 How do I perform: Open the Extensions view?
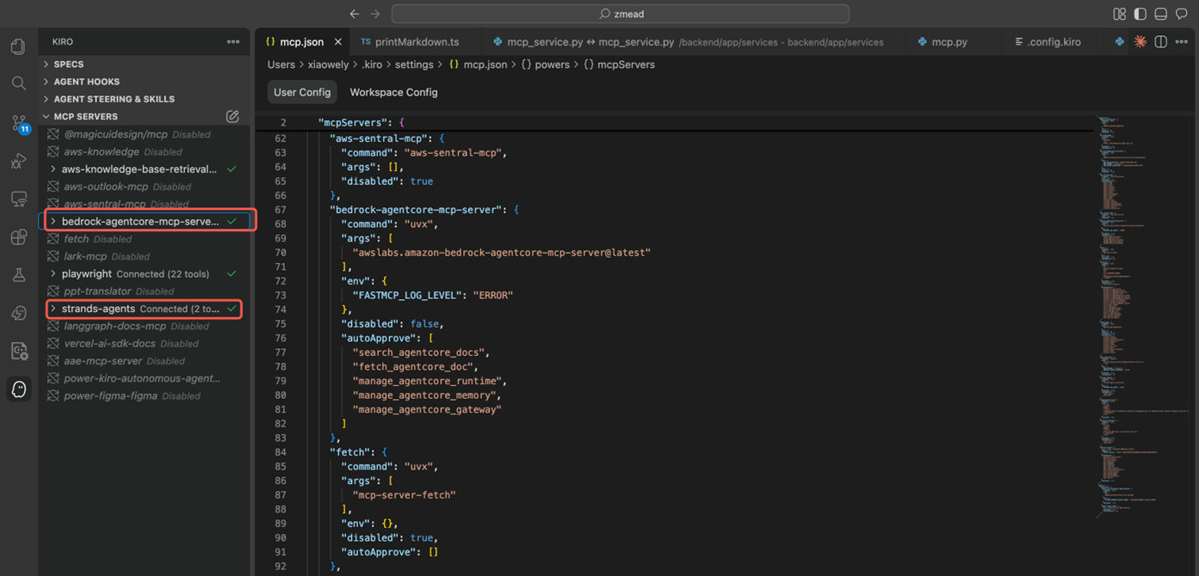coord(18,237)
